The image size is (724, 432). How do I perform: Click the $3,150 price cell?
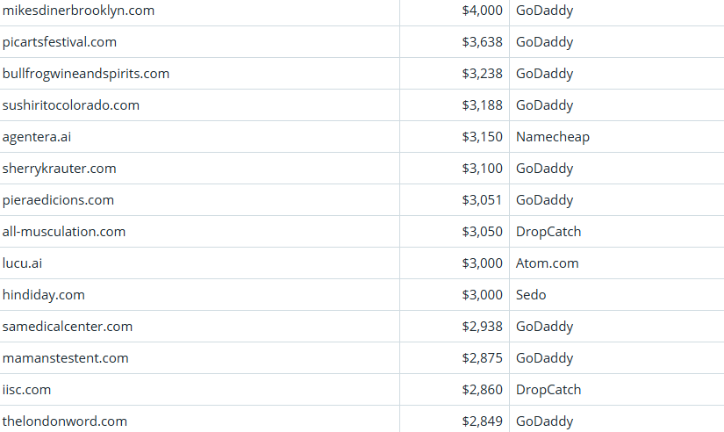coord(482,137)
